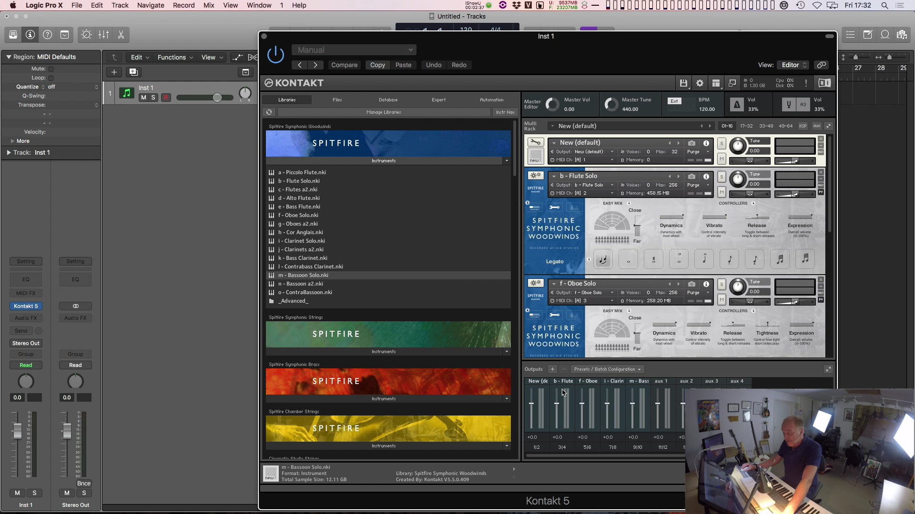Open the Logic mixer sliders icon
The width and height of the screenshot is (915, 514).
(x=103, y=35)
